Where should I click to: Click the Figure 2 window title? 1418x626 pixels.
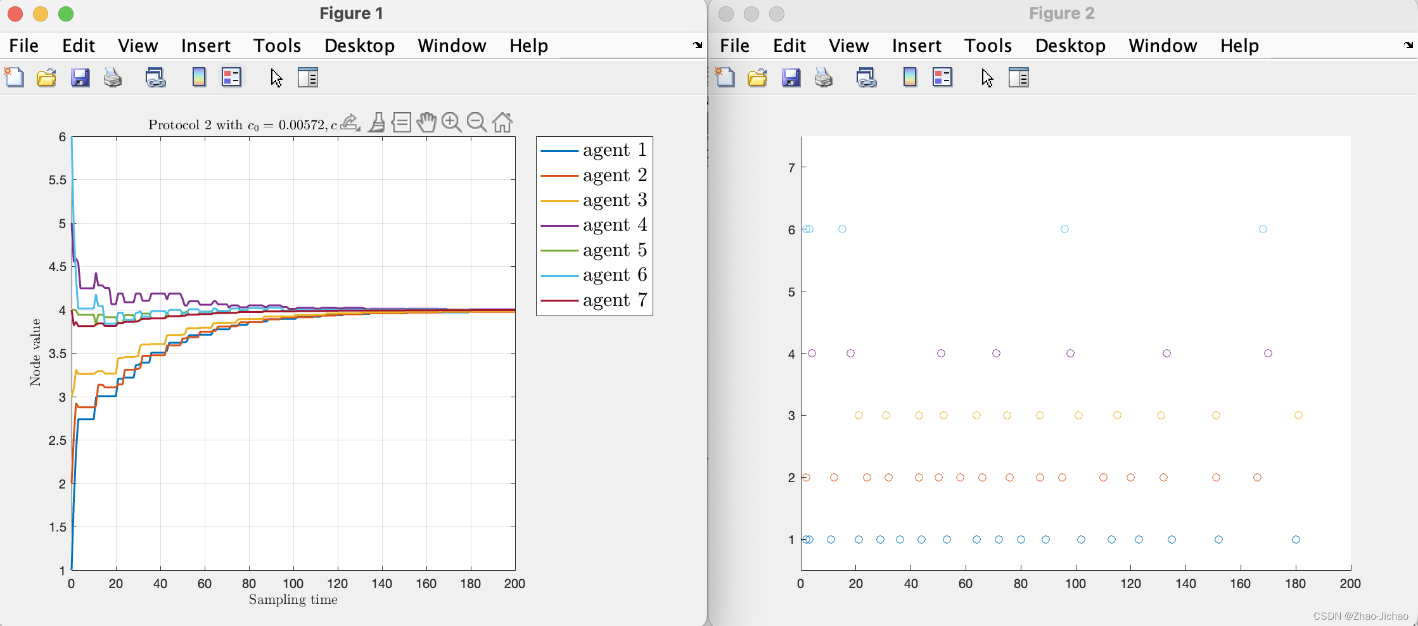click(x=1062, y=13)
